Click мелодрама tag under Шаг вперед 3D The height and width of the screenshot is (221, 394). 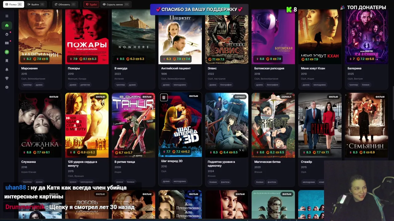point(179,181)
